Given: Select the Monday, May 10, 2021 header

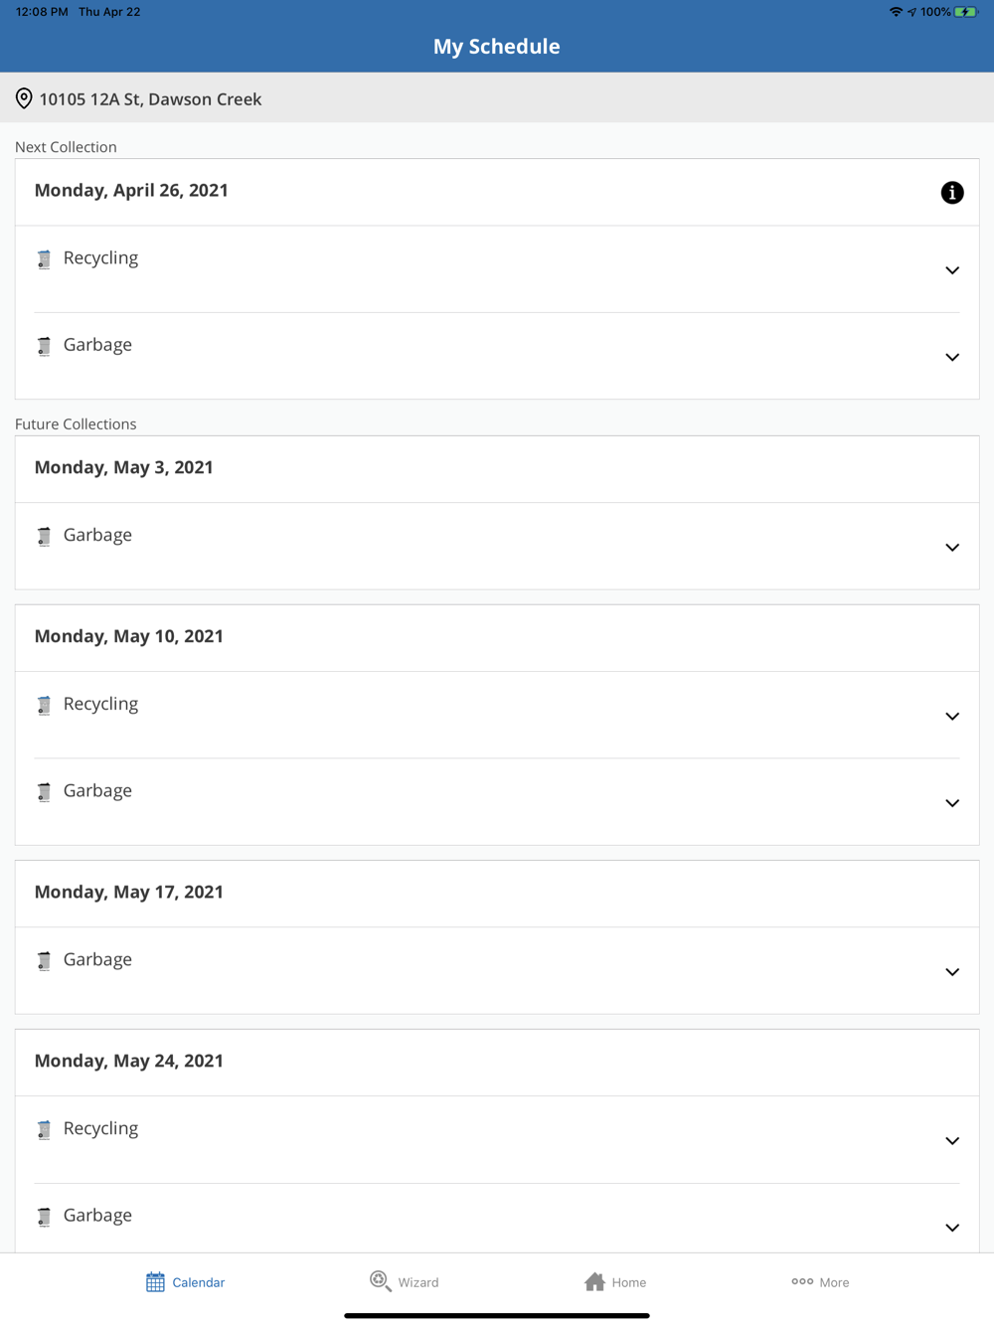Looking at the screenshot, I should [x=129, y=636].
